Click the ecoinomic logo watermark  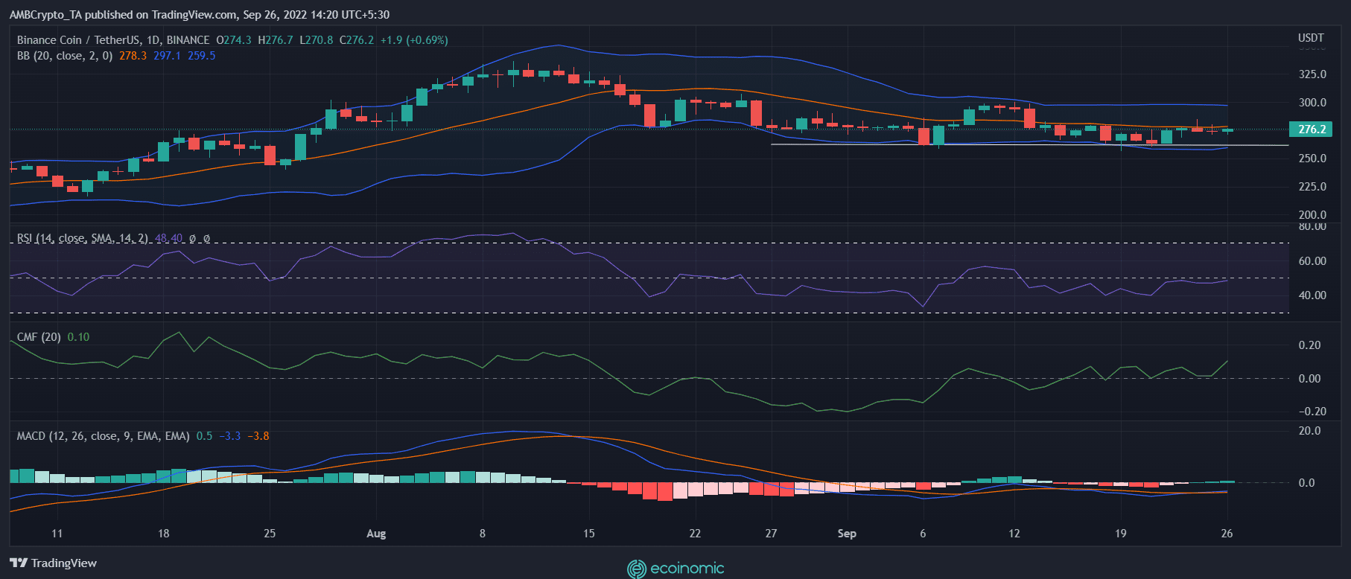(675, 569)
